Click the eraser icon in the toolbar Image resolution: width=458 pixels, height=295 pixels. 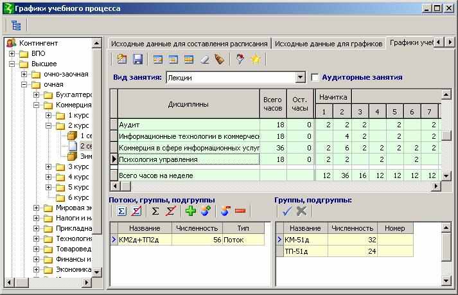[x=205, y=59]
